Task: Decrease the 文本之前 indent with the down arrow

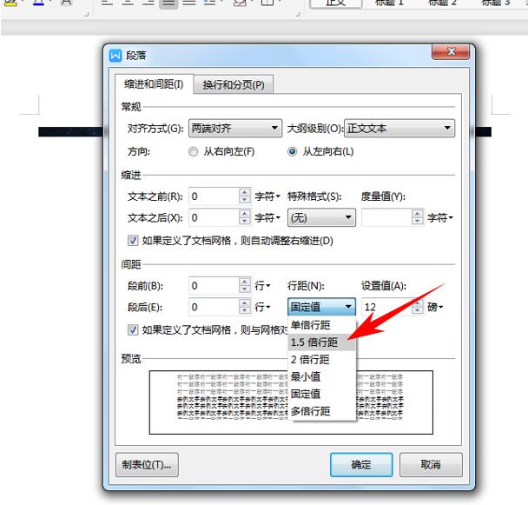Action: pos(245,200)
